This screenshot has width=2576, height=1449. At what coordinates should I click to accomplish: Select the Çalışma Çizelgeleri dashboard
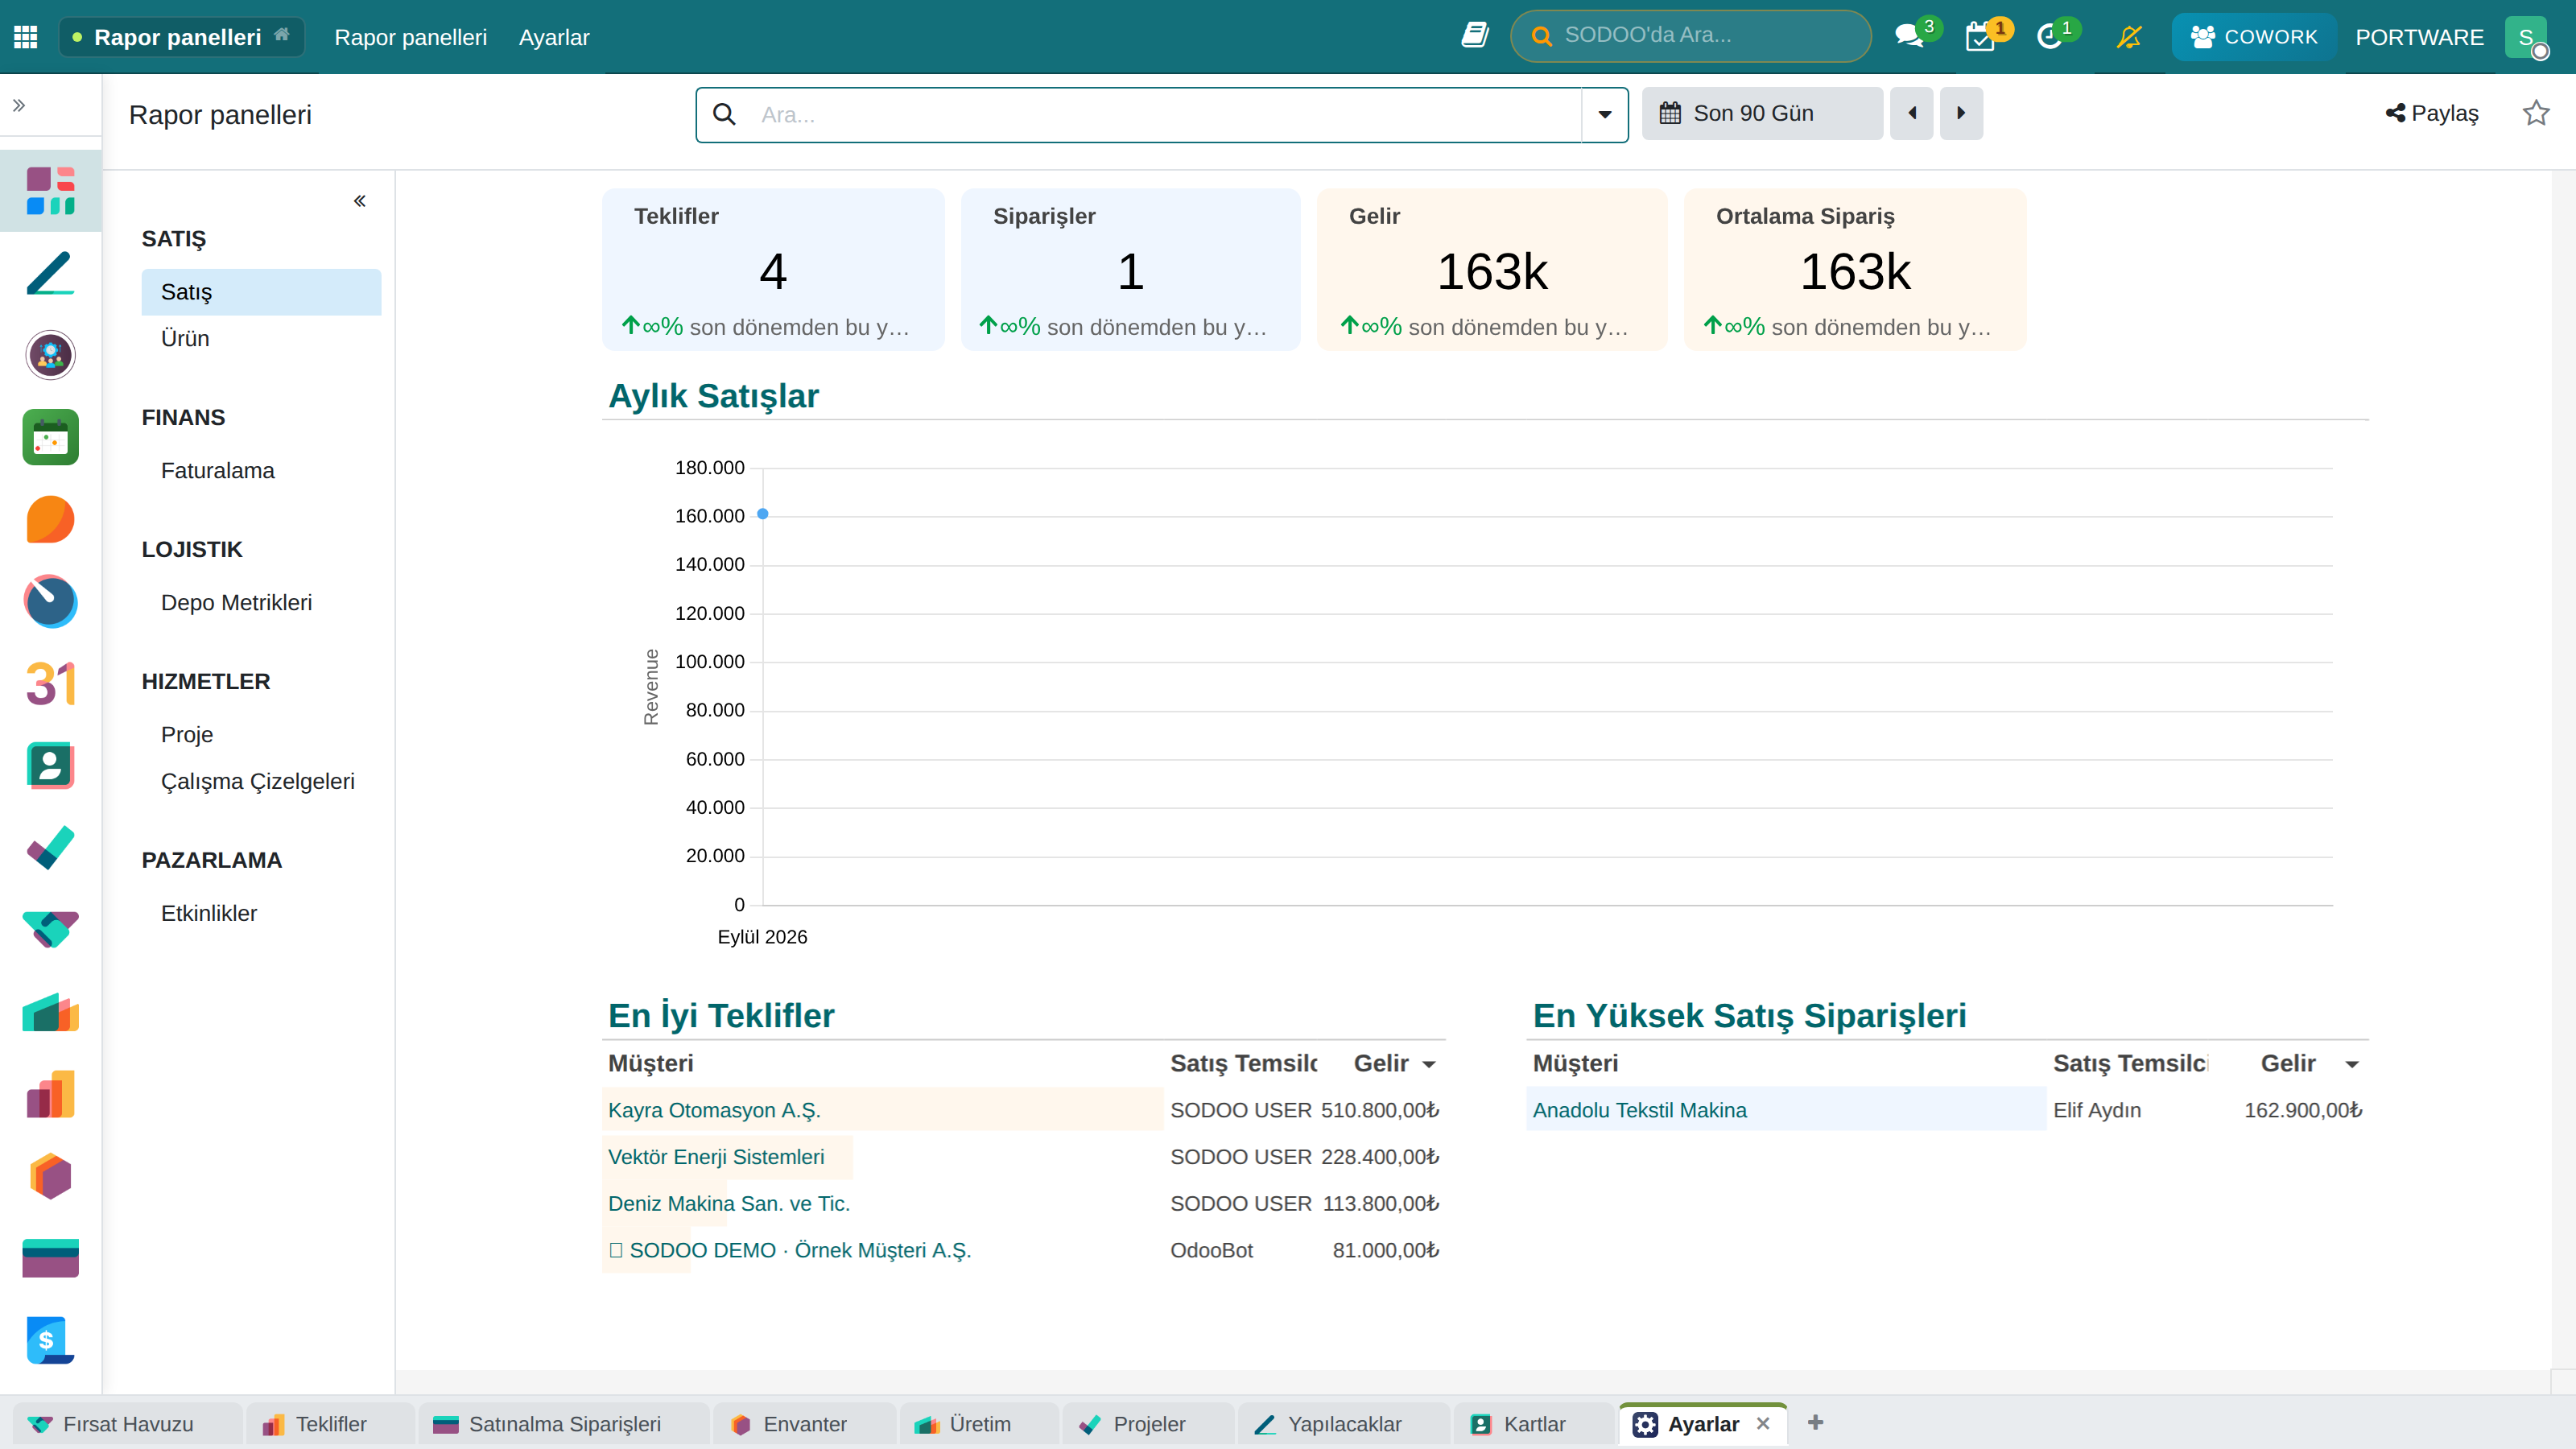(261, 781)
